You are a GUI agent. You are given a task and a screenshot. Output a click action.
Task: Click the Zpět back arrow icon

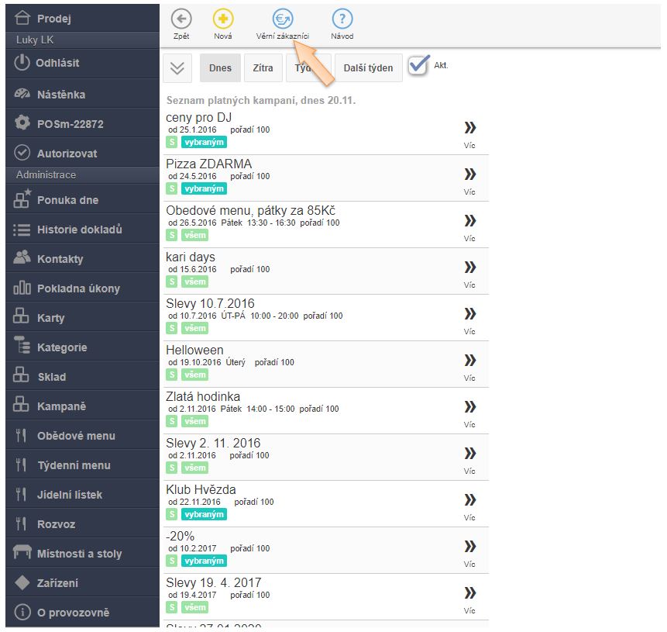click(x=181, y=19)
